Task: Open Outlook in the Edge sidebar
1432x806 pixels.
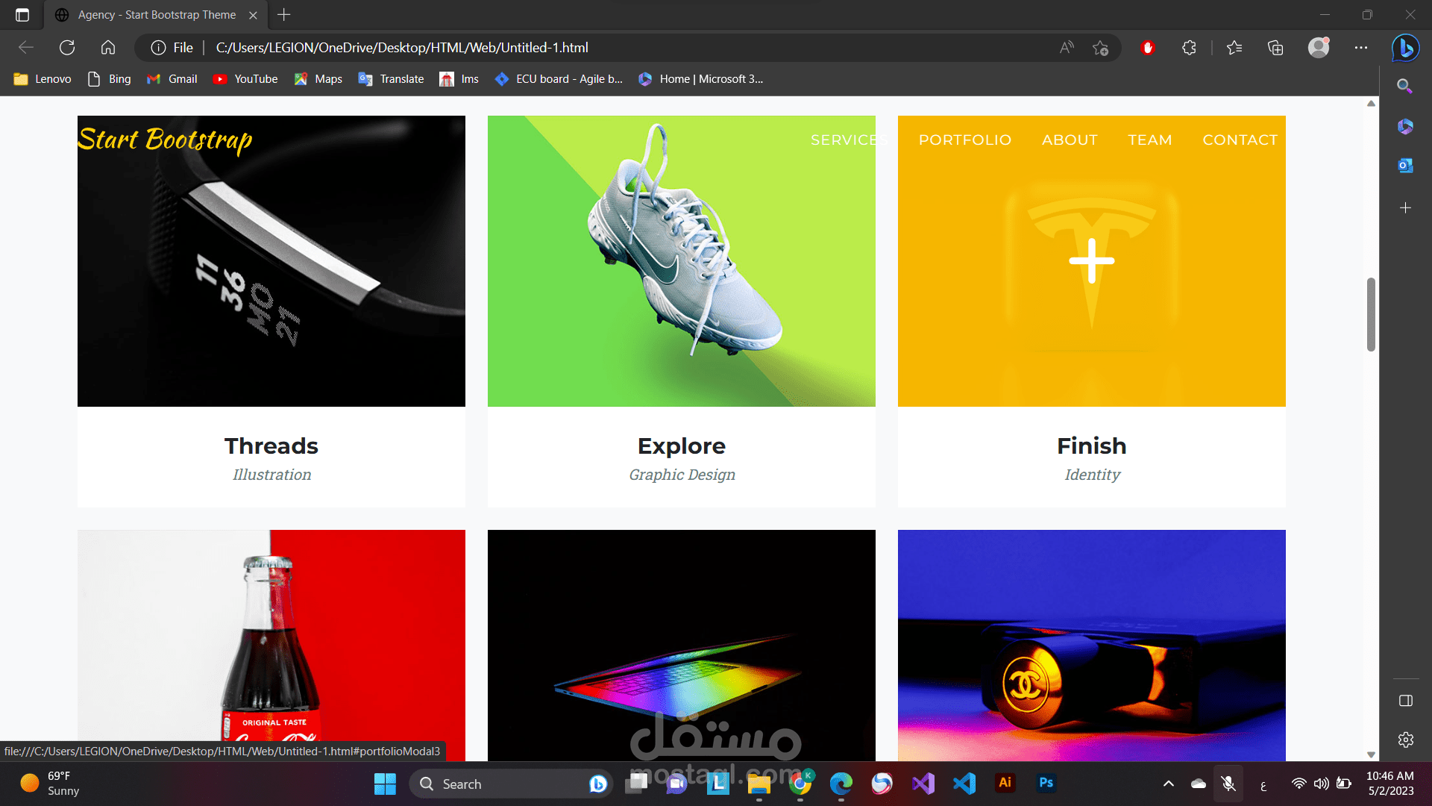Action: [1405, 166]
